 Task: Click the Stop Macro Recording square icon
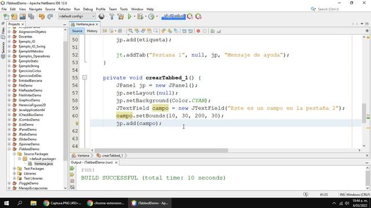pyautogui.click(x=205, y=31)
